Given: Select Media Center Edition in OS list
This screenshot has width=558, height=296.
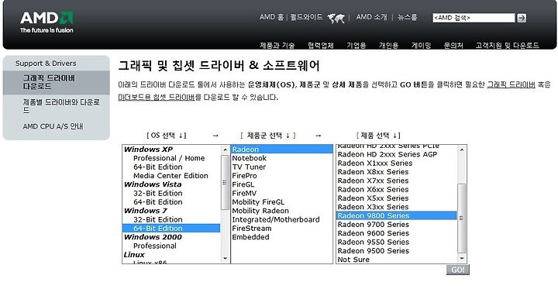Looking at the screenshot, I should (x=171, y=176).
